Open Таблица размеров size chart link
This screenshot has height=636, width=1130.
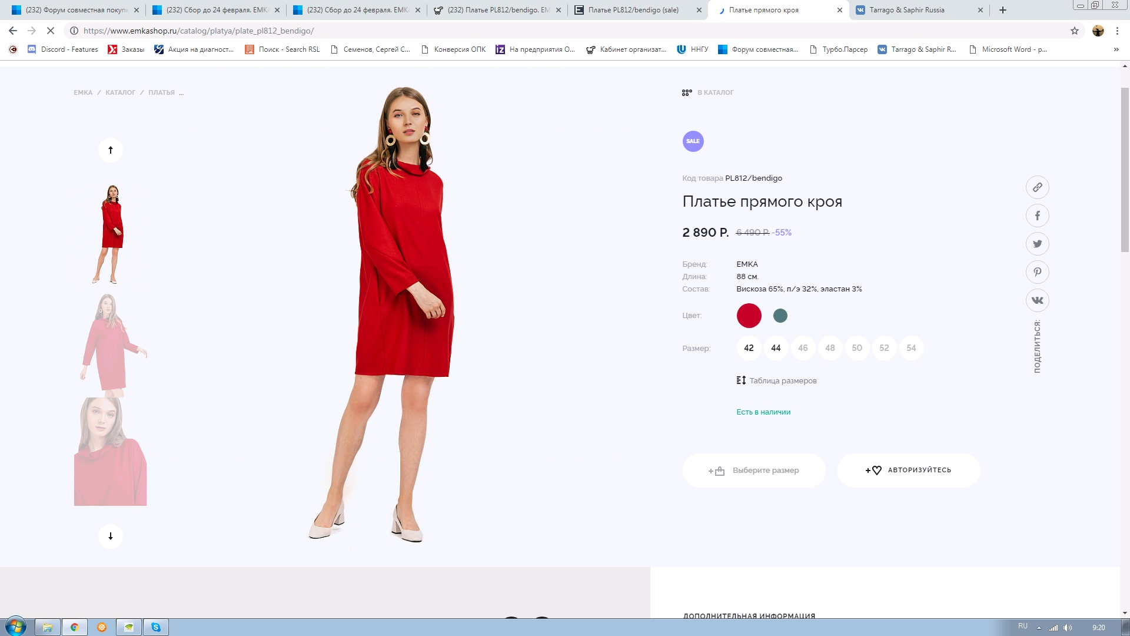pos(782,380)
